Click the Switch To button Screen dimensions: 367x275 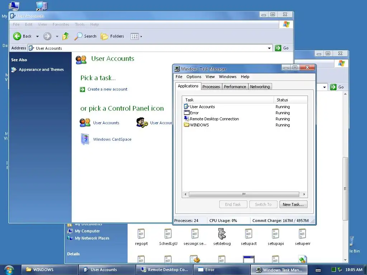263,204
